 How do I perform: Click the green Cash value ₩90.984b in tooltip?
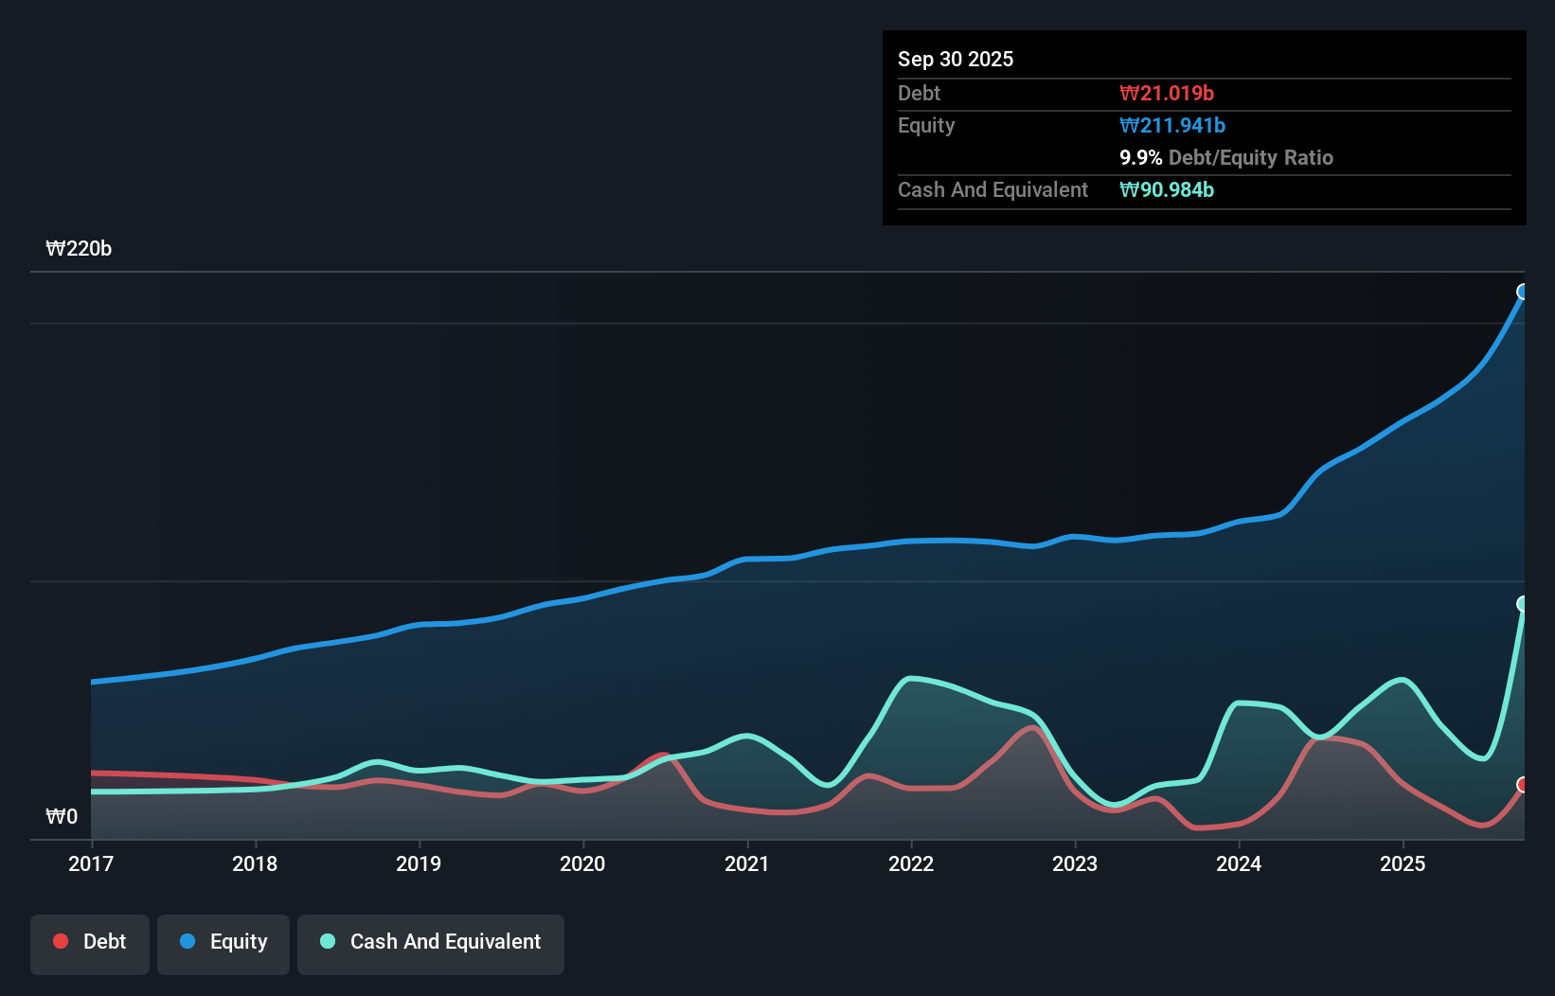point(1168,189)
